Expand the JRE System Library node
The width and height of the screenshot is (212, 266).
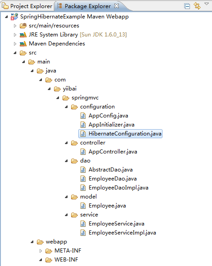[x=15, y=35]
